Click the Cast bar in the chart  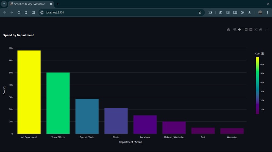coord(203,131)
